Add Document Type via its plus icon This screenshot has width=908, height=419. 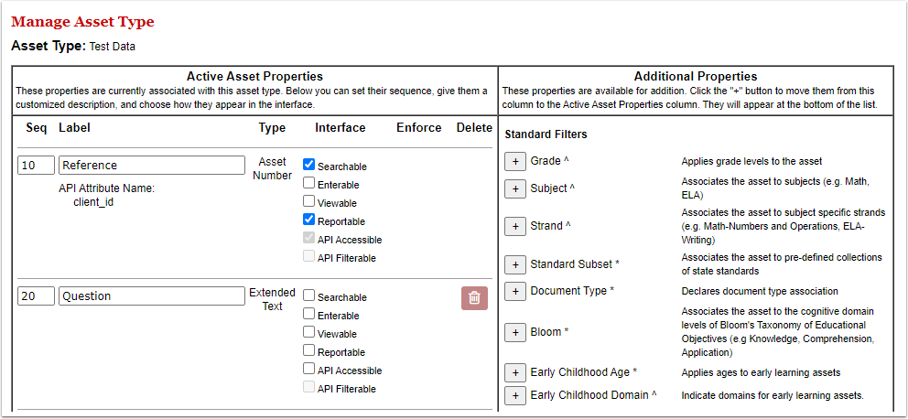pyautogui.click(x=515, y=291)
